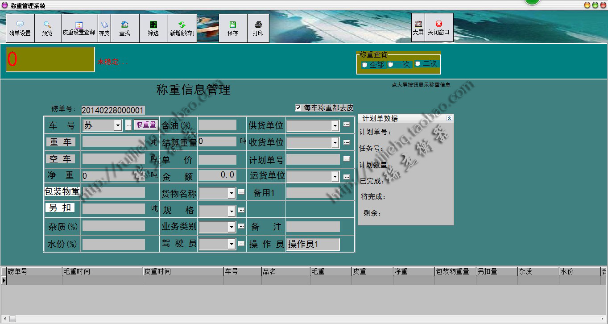Screen dimensions: 608x324
Task: Collapse the 计划单数据 panel
Action: point(449,119)
